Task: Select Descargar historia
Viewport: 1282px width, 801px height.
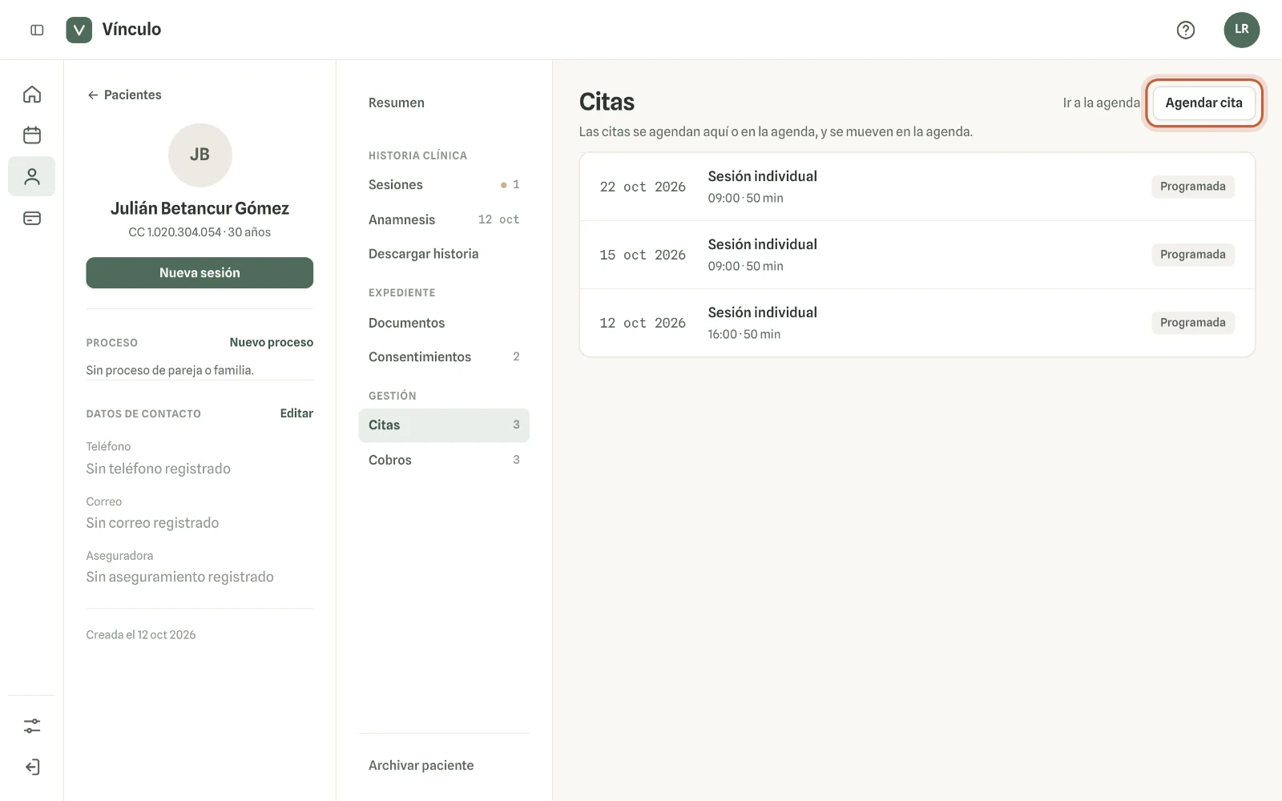Action: click(x=444, y=254)
